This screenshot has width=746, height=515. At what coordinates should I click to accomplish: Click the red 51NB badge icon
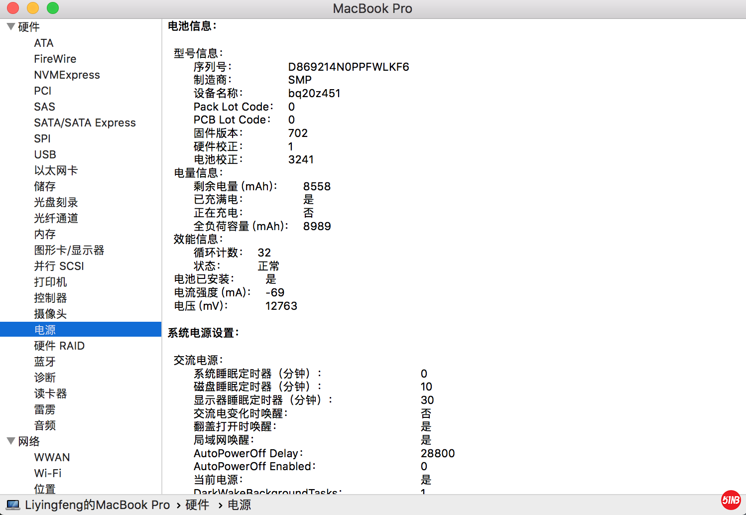click(x=731, y=500)
